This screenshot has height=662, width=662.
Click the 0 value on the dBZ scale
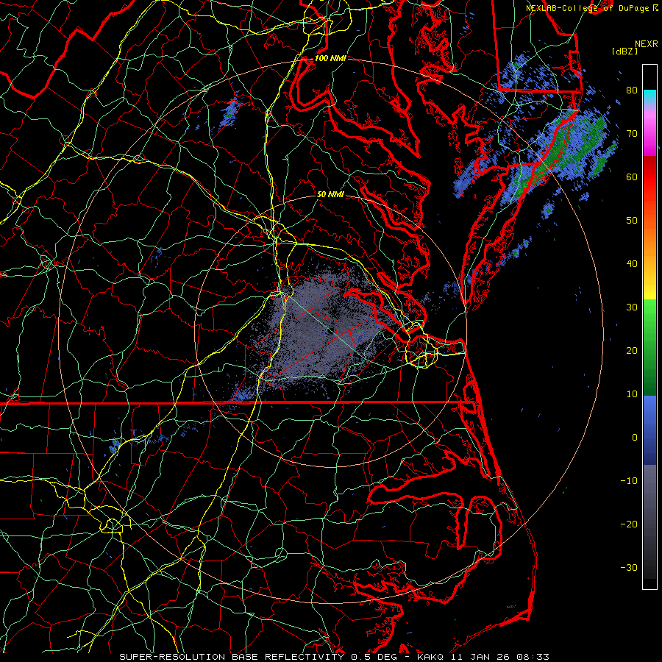(635, 438)
